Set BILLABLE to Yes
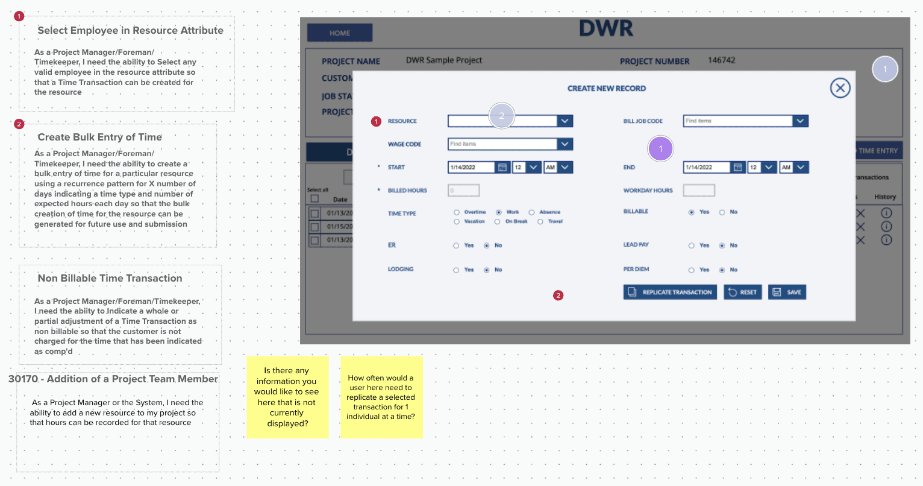 tap(692, 212)
